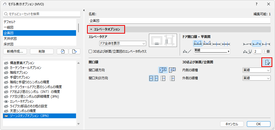The height and width of the screenshot is (130, 275).
Task: Open help with the question mark icon
Action: (257, 4)
